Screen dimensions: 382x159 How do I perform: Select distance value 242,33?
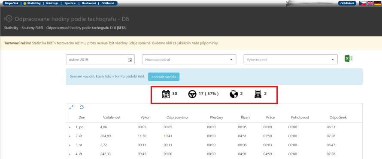(x=106, y=154)
